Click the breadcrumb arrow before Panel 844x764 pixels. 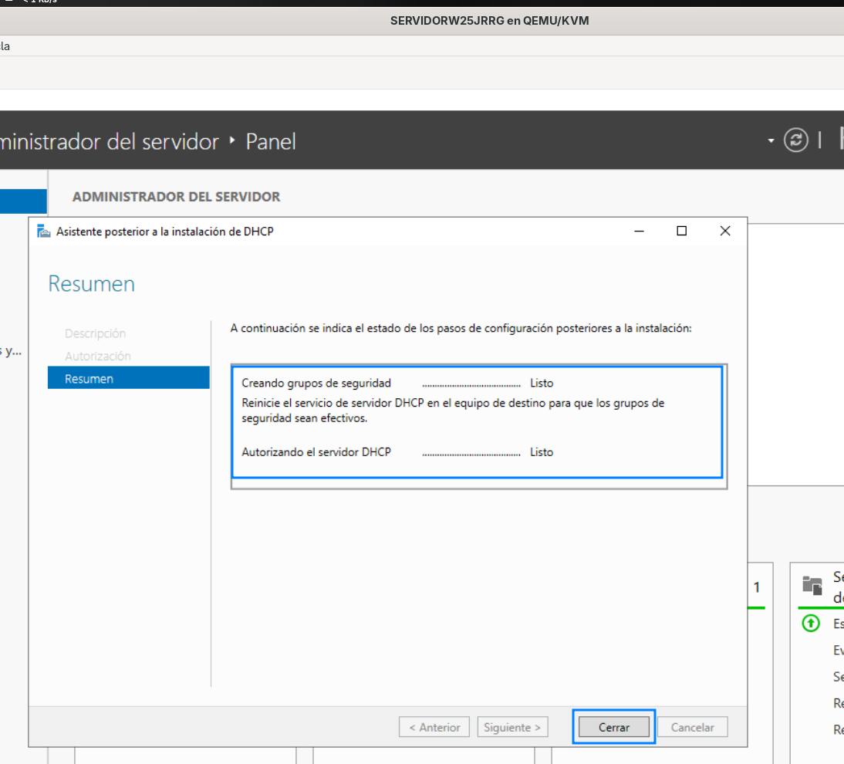pos(232,140)
